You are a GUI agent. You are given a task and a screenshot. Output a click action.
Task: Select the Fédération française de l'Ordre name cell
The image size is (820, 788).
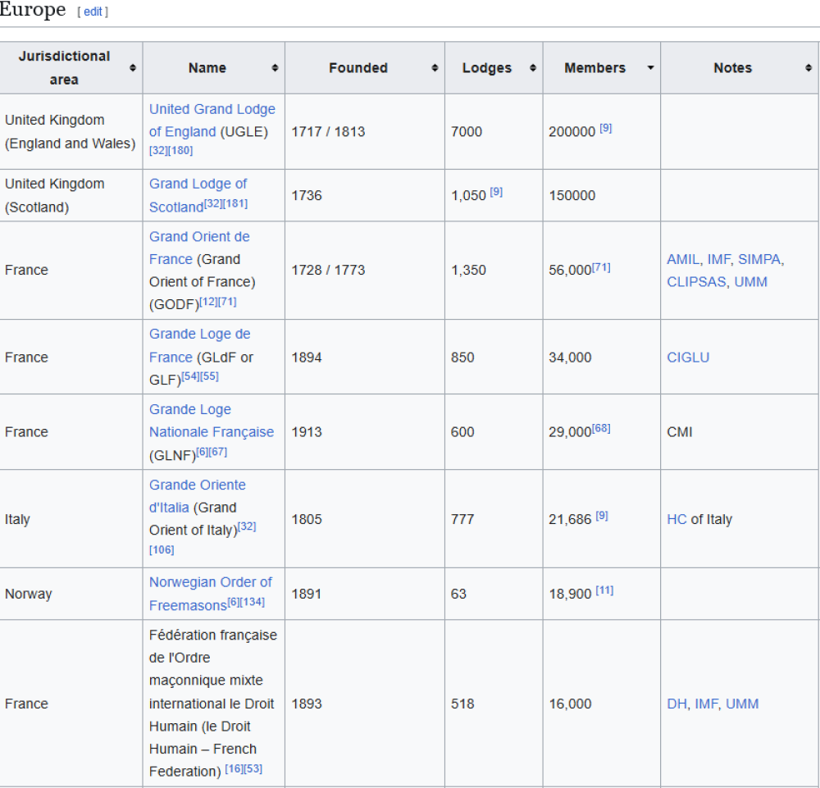tap(213, 704)
